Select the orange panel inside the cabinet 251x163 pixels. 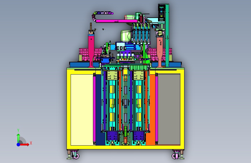pos(152,110)
